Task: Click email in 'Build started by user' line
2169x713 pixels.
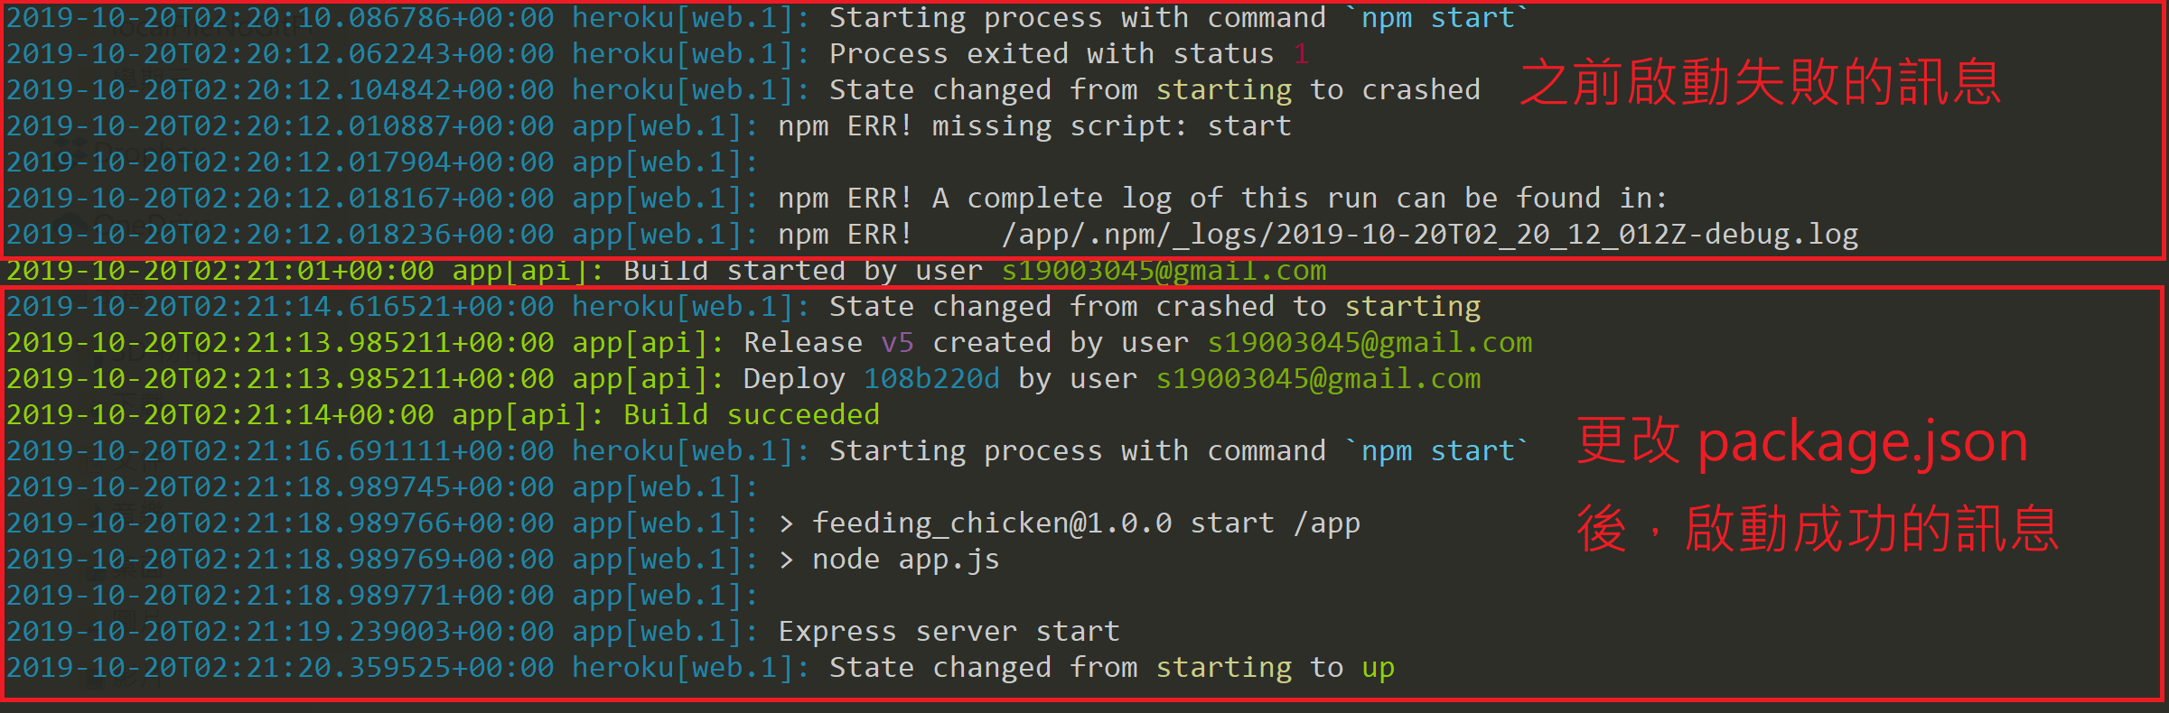Action: tap(1164, 271)
